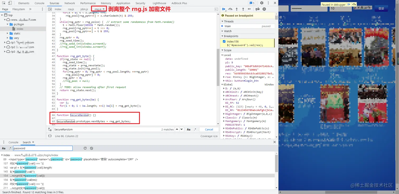
Task: Toggle deactivate breakpoints icon
Action: pos(258,9)
